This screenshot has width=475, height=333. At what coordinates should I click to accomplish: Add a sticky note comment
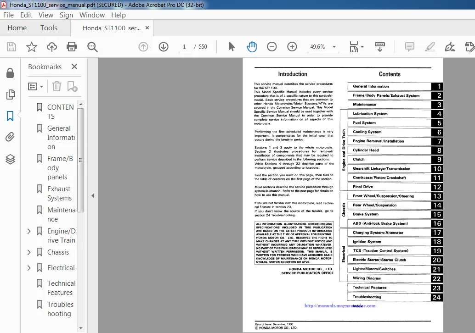click(410, 47)
